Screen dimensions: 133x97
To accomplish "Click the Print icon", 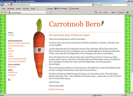I will click(106, 13).
